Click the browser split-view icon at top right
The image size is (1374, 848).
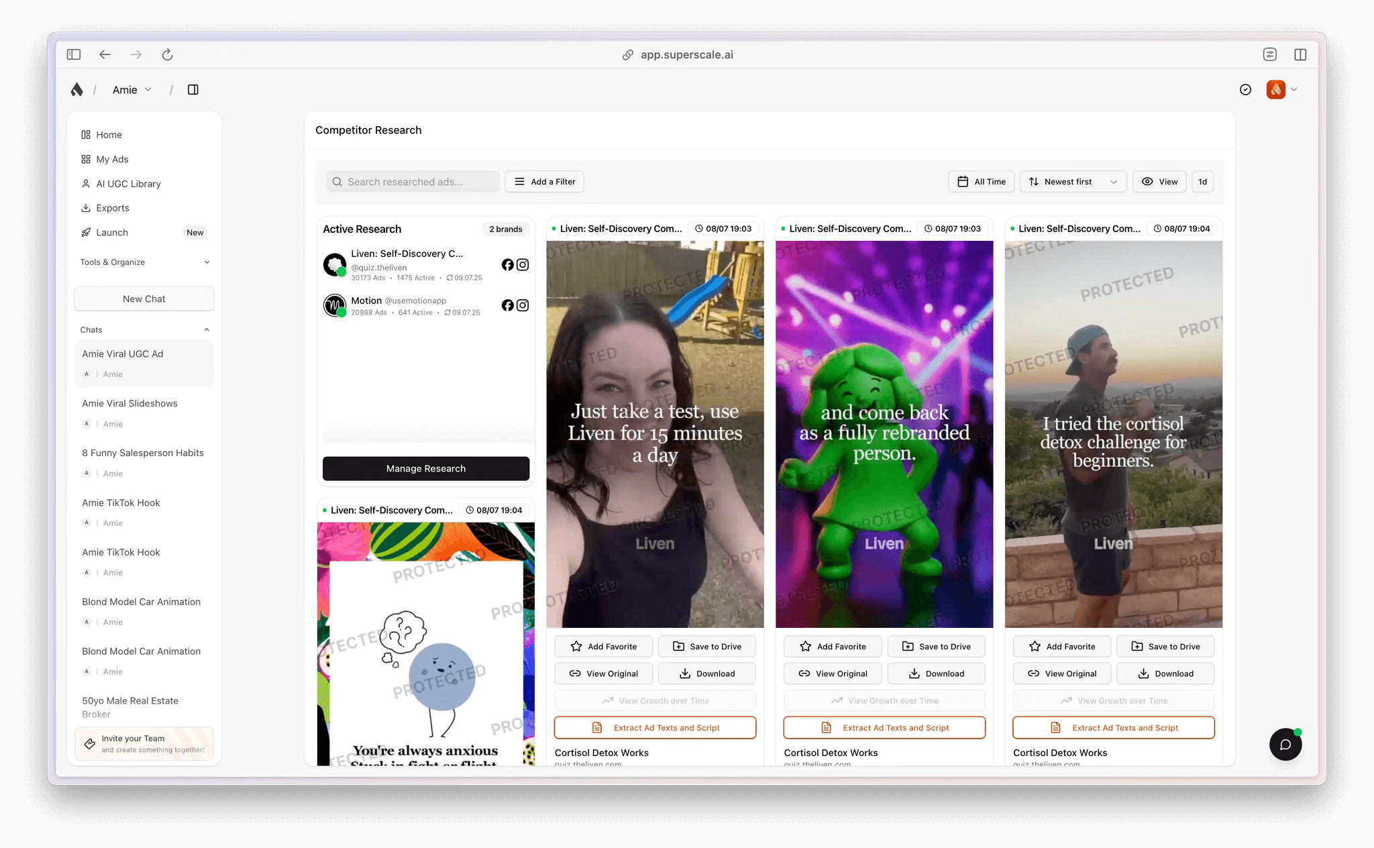coord(1300,54)
